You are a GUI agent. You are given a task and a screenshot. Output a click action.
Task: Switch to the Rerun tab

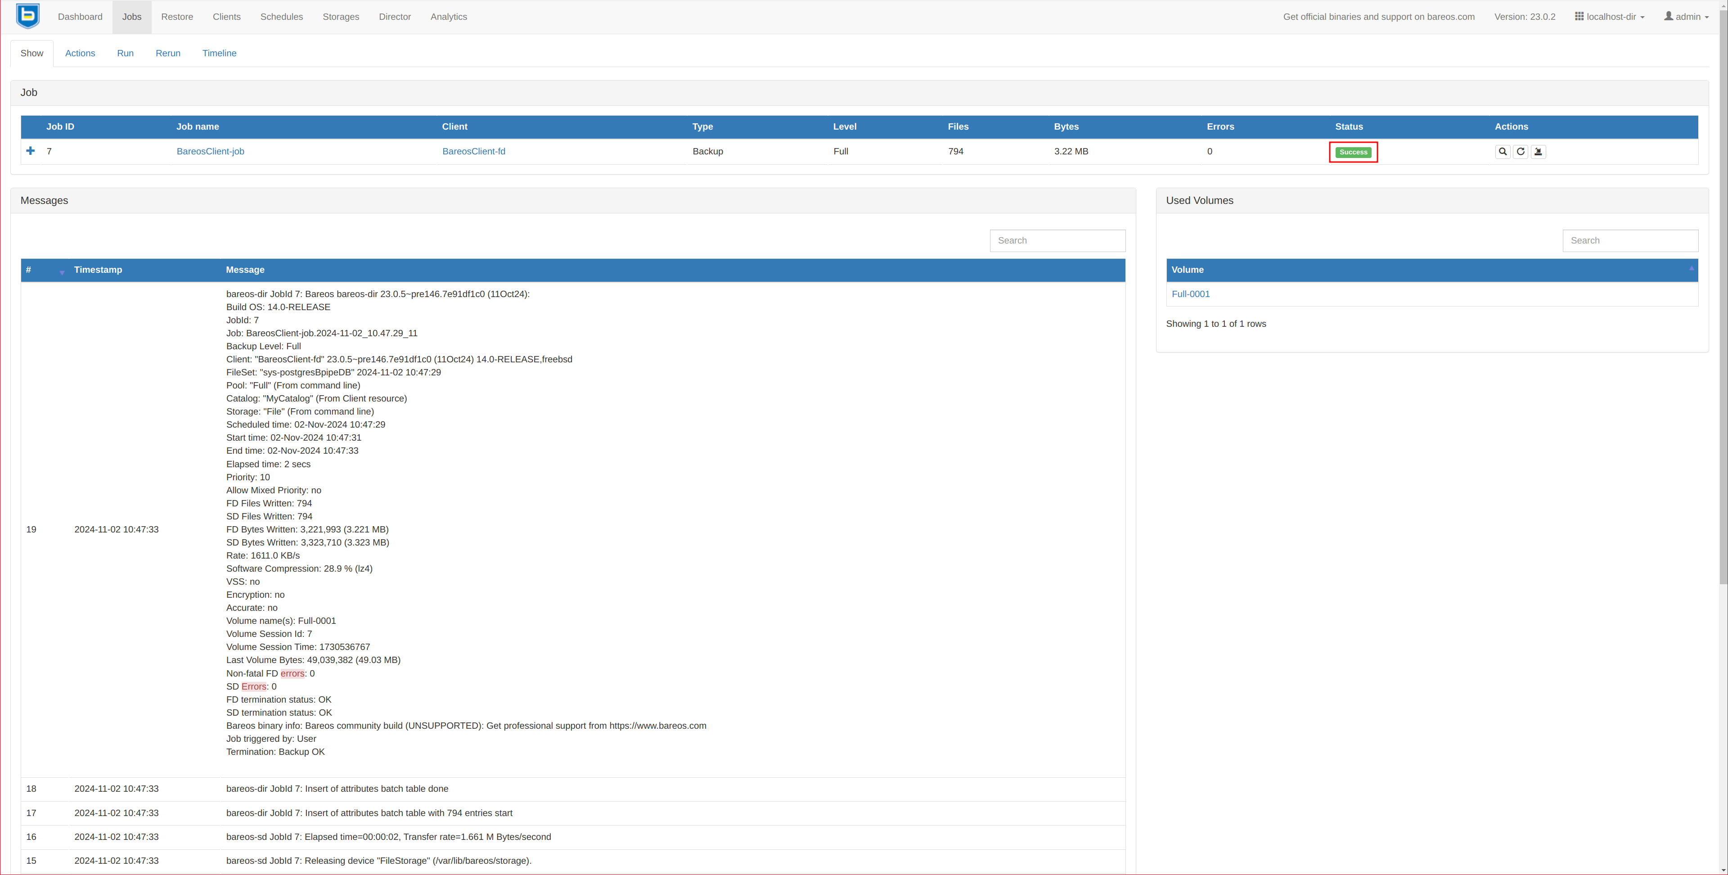click(168, 53)
